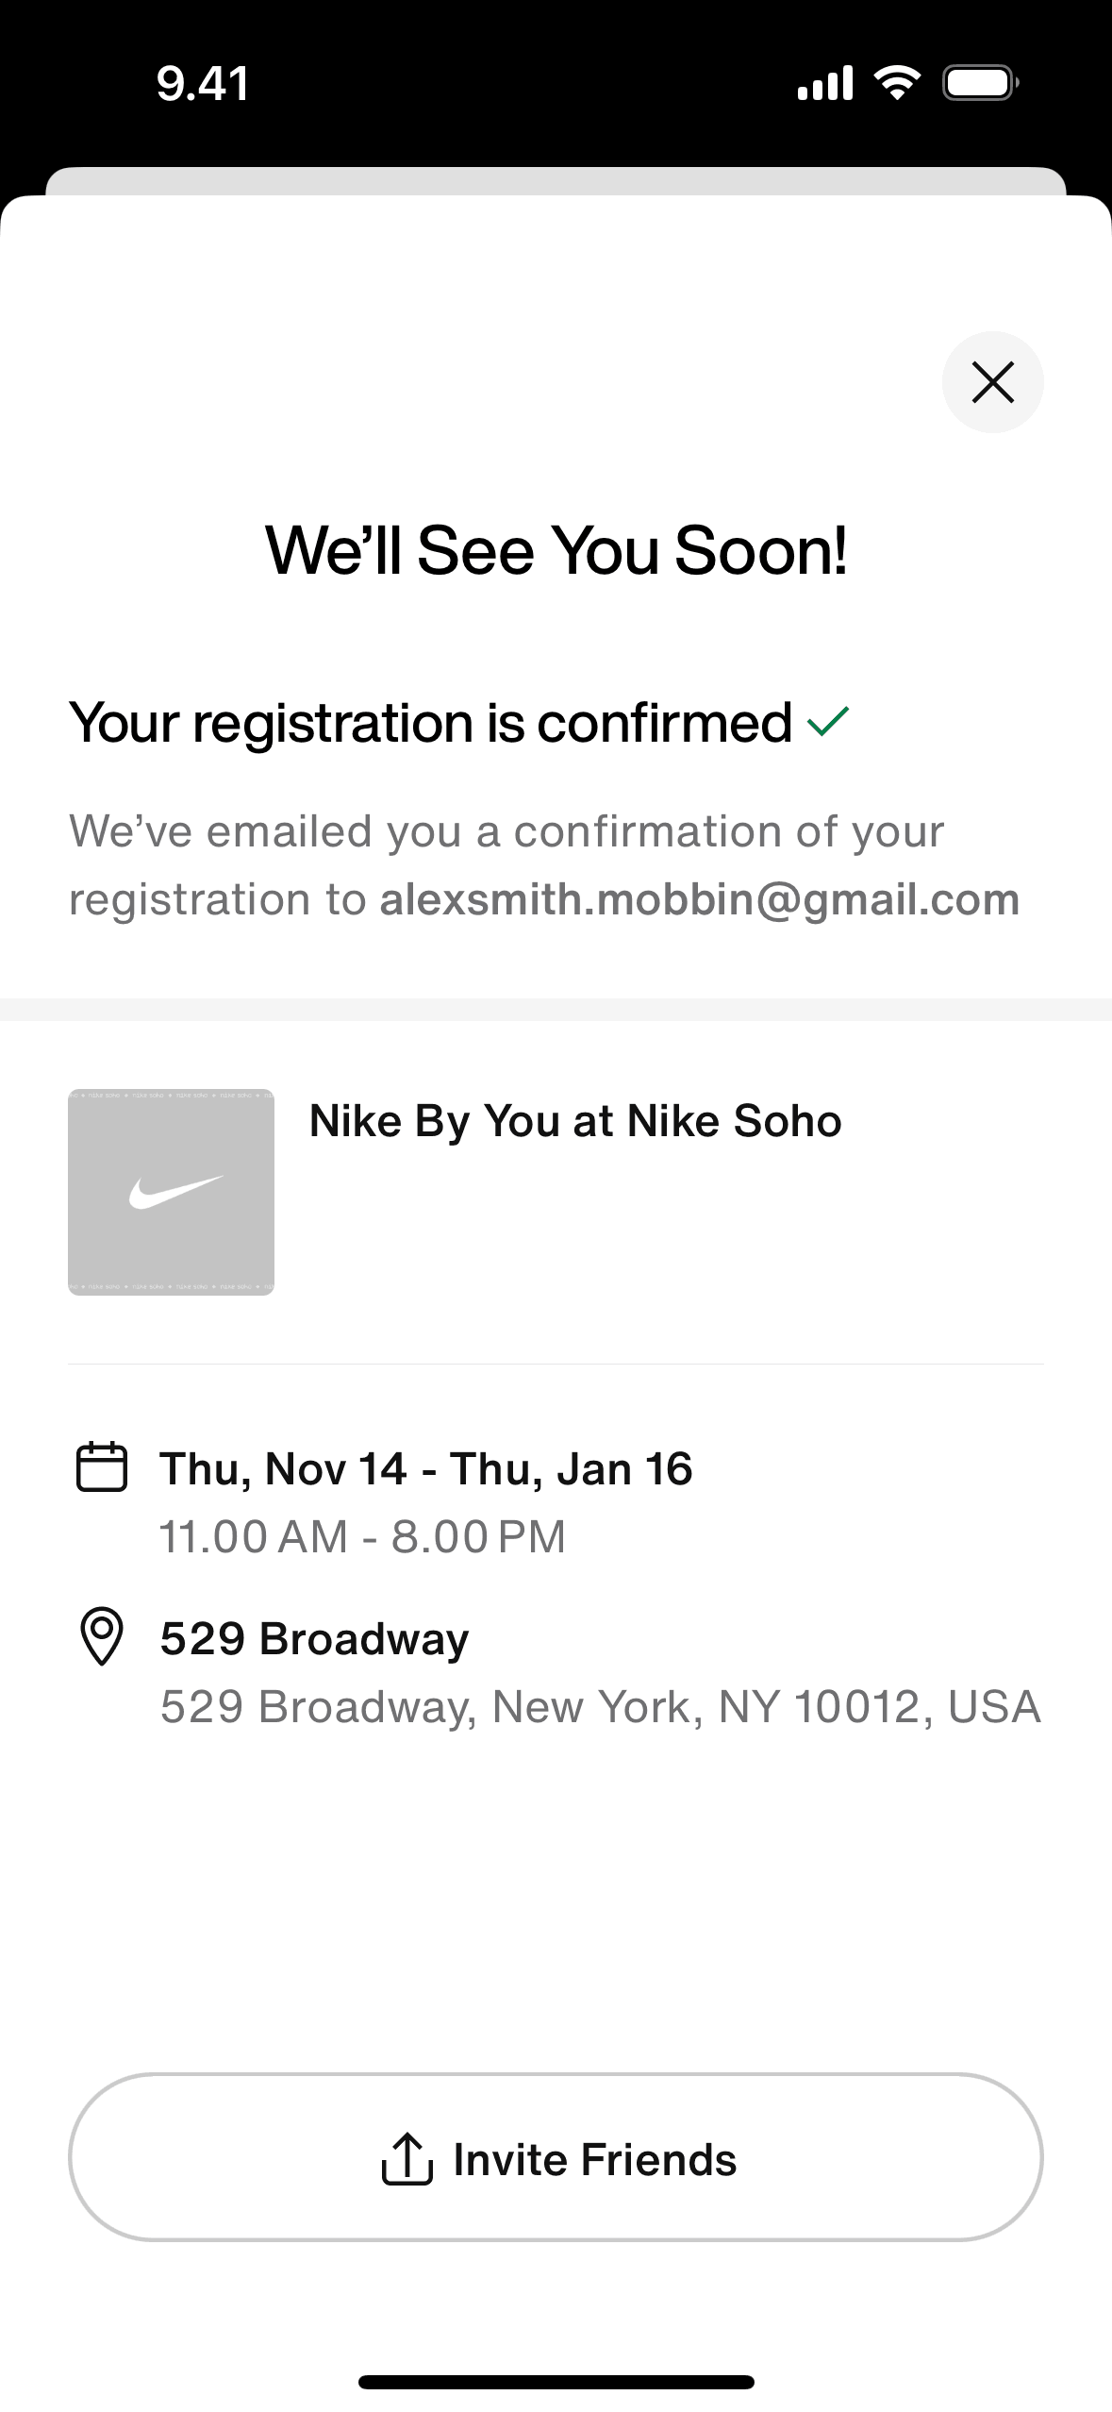Tap the alexsmith.mobbin@gmail.com email address
This screenshot has height=2412, width=1112.
699,899
